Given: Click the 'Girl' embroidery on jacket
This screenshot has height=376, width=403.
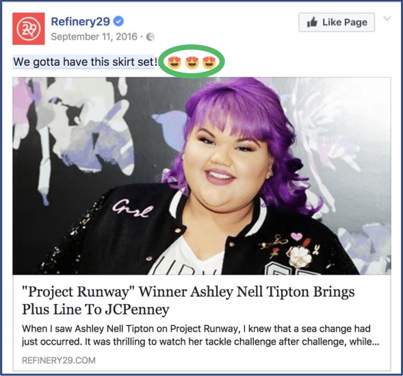Looking at the screenshot, I should pos(132,209).
